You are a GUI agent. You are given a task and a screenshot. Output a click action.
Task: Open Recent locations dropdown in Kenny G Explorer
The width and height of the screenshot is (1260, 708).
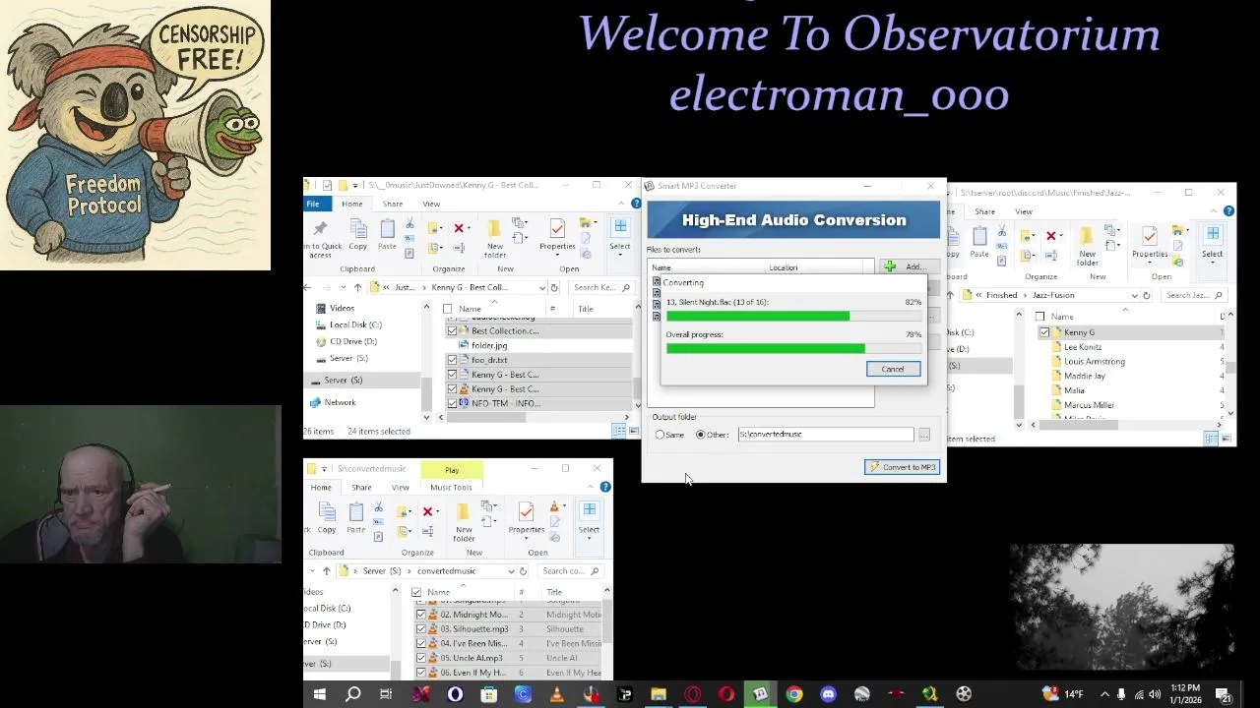pos(344,288)
